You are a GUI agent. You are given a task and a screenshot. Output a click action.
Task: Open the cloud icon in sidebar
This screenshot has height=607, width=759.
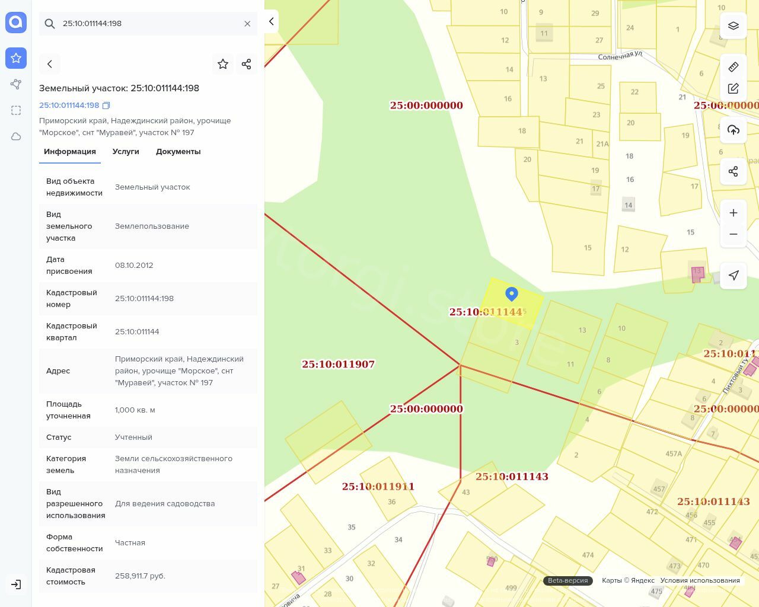[x=16, y=136]
